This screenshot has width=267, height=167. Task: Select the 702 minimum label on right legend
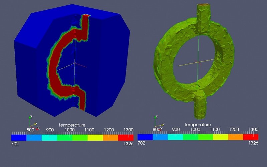point(142,143)
